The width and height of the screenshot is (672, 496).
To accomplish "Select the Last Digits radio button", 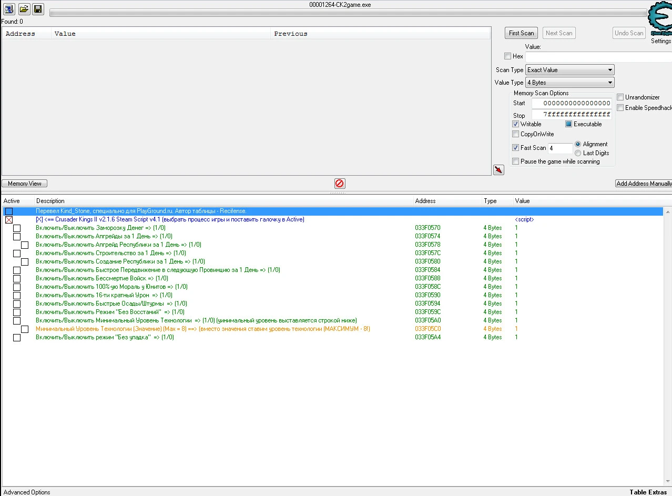I will pyautogui.click(x=578, y=153).
